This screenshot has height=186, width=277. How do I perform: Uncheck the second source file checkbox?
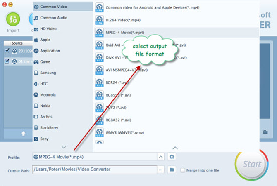(x=7, y=61)
